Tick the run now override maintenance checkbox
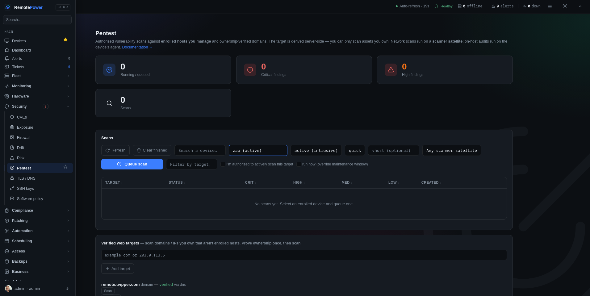 point(299,164)
